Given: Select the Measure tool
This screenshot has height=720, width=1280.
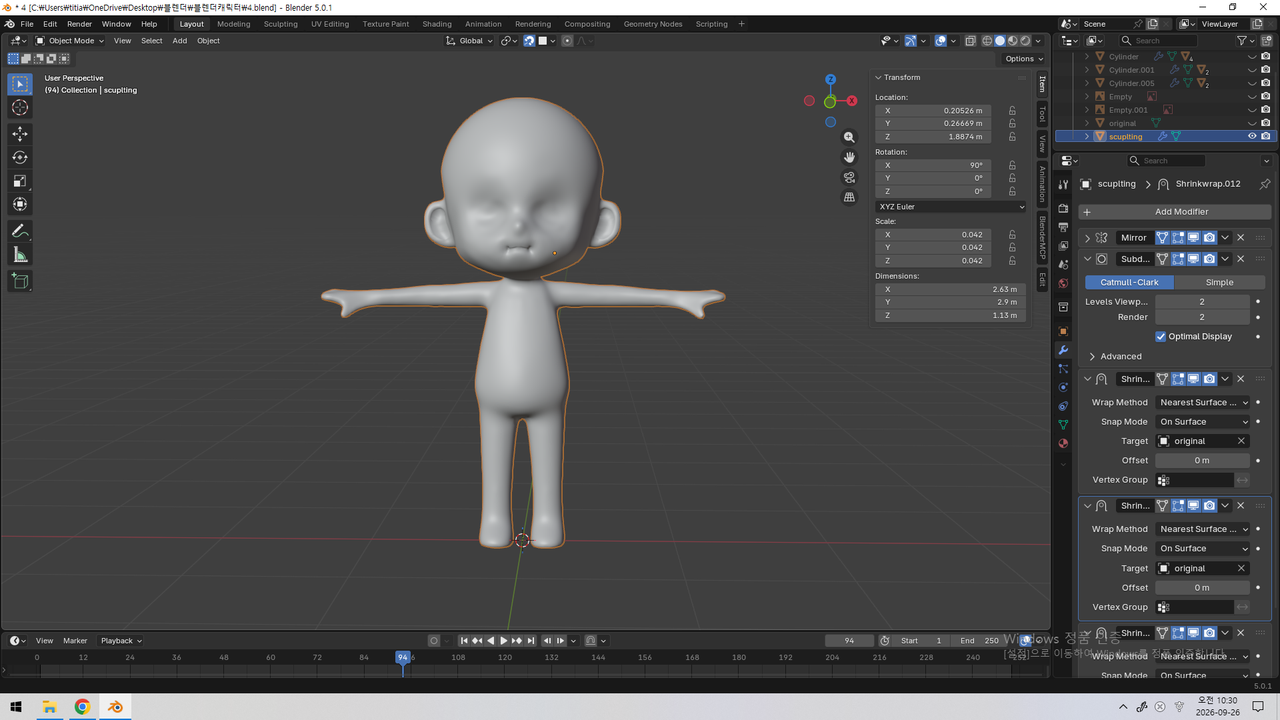Looking at the screenshot, I should 20,255.
